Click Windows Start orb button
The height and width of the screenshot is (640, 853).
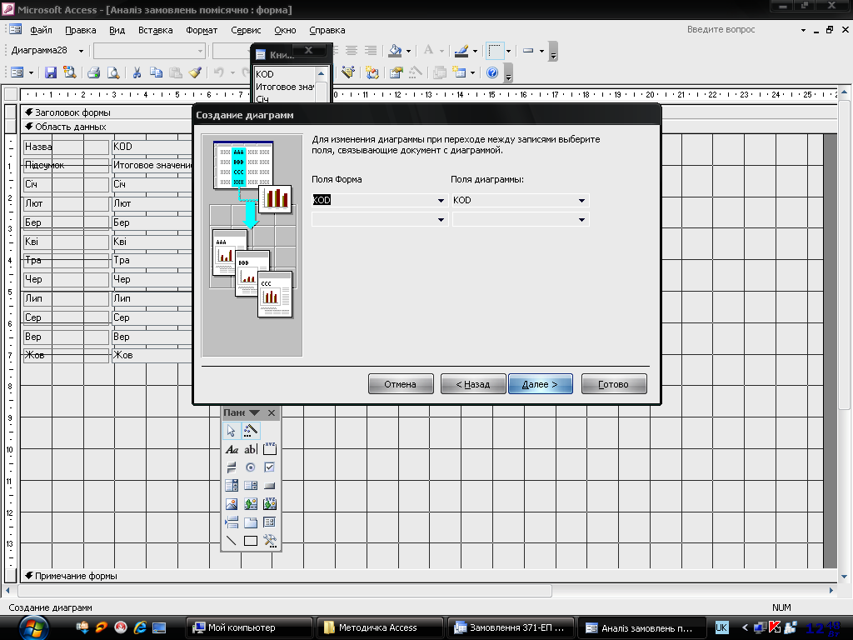[x=33, y=628]
